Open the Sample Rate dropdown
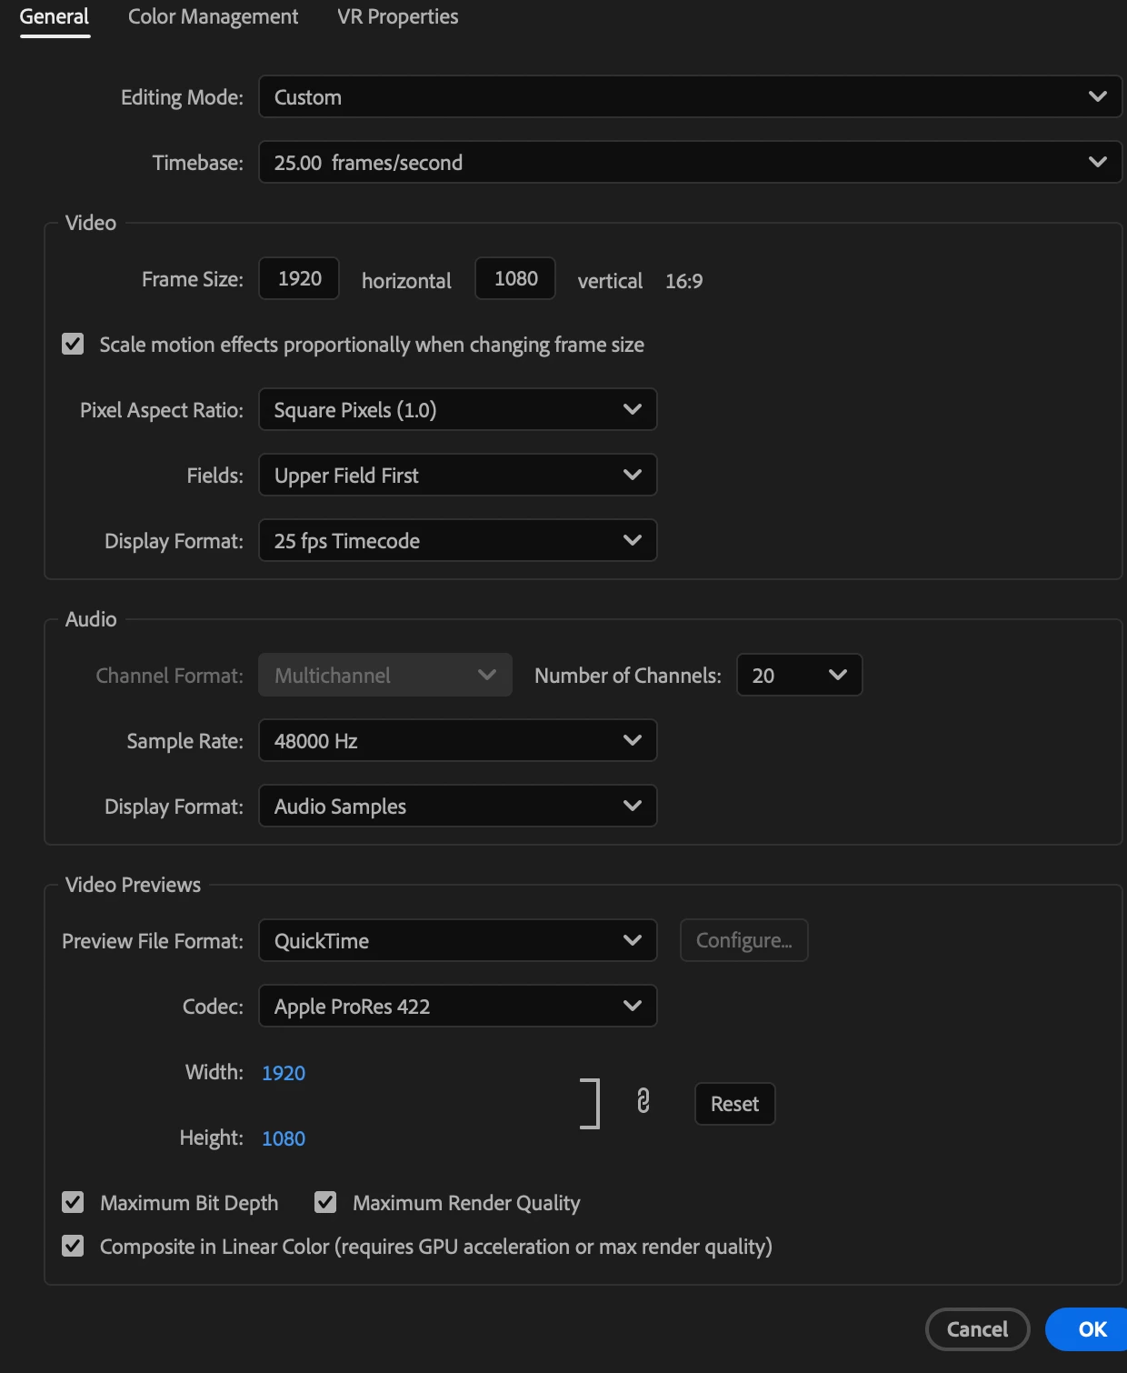 pos(457,741)
